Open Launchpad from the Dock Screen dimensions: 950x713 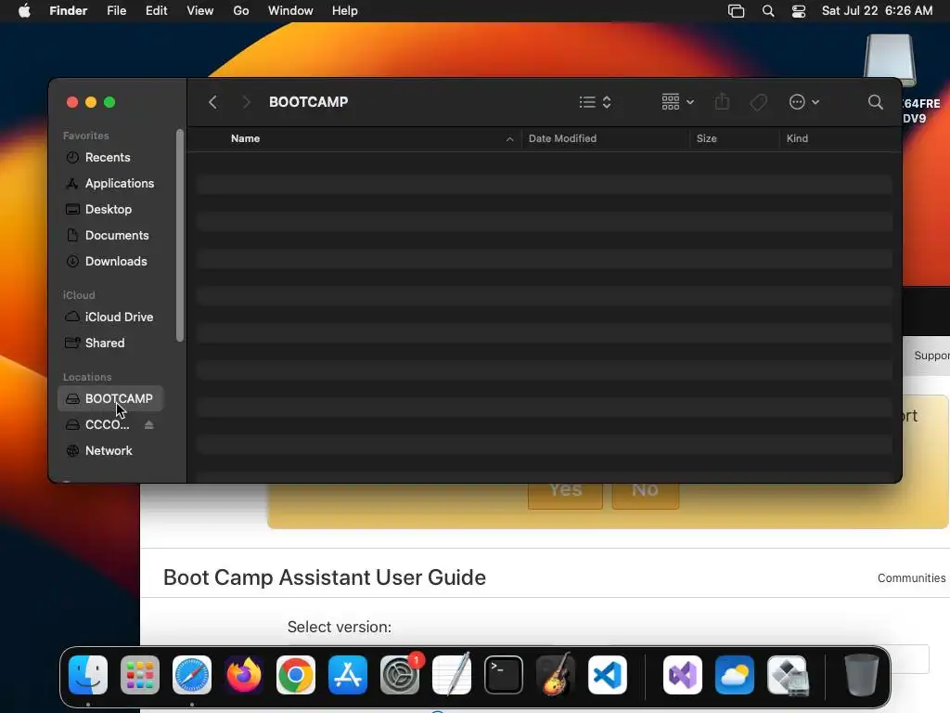(x=140, y=675)
